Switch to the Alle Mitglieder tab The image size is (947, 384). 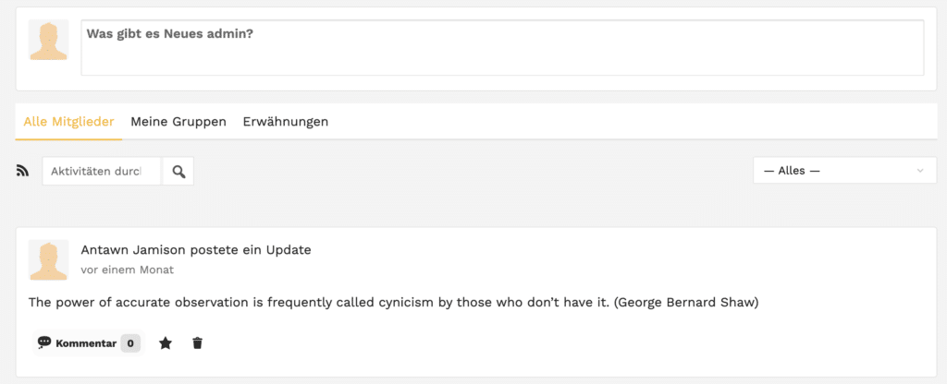(68, 122)
